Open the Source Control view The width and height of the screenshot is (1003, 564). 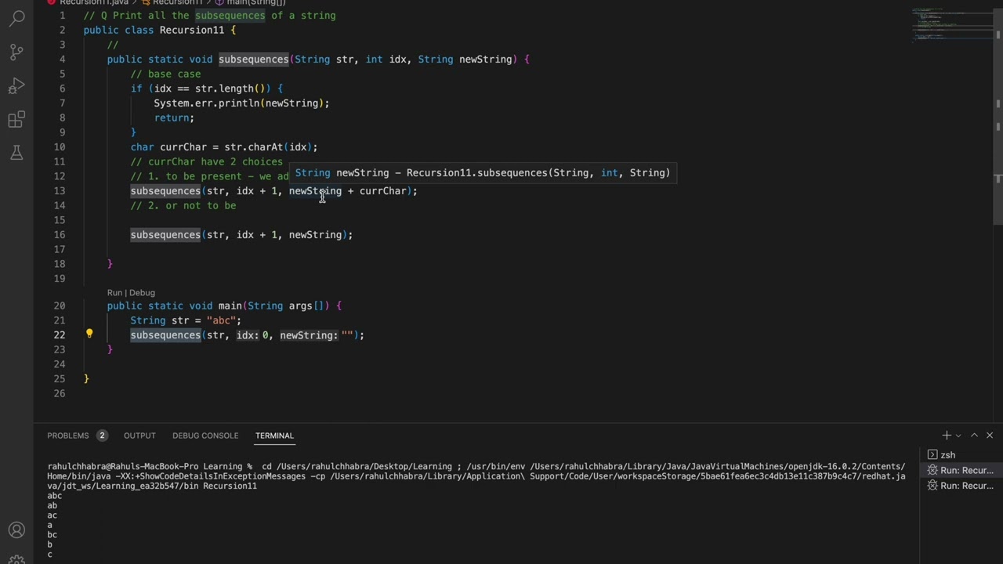[x=16, y=52]
